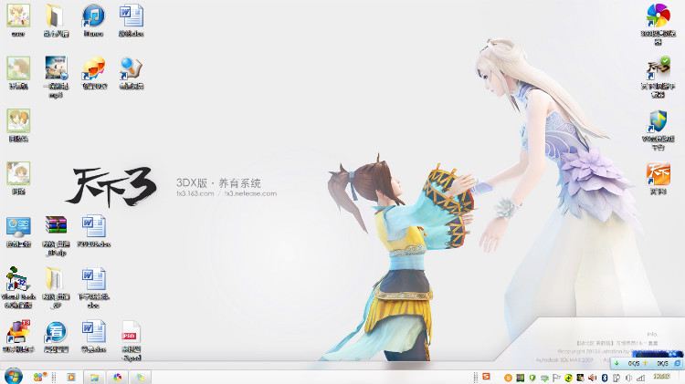
Task: Open the Word document beside iTunes
Action: (x=131, y=20)
